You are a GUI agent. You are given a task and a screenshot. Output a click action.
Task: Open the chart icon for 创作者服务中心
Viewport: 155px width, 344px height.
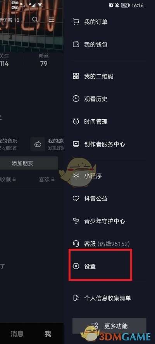pyautogui.click(x=76, y=144)
